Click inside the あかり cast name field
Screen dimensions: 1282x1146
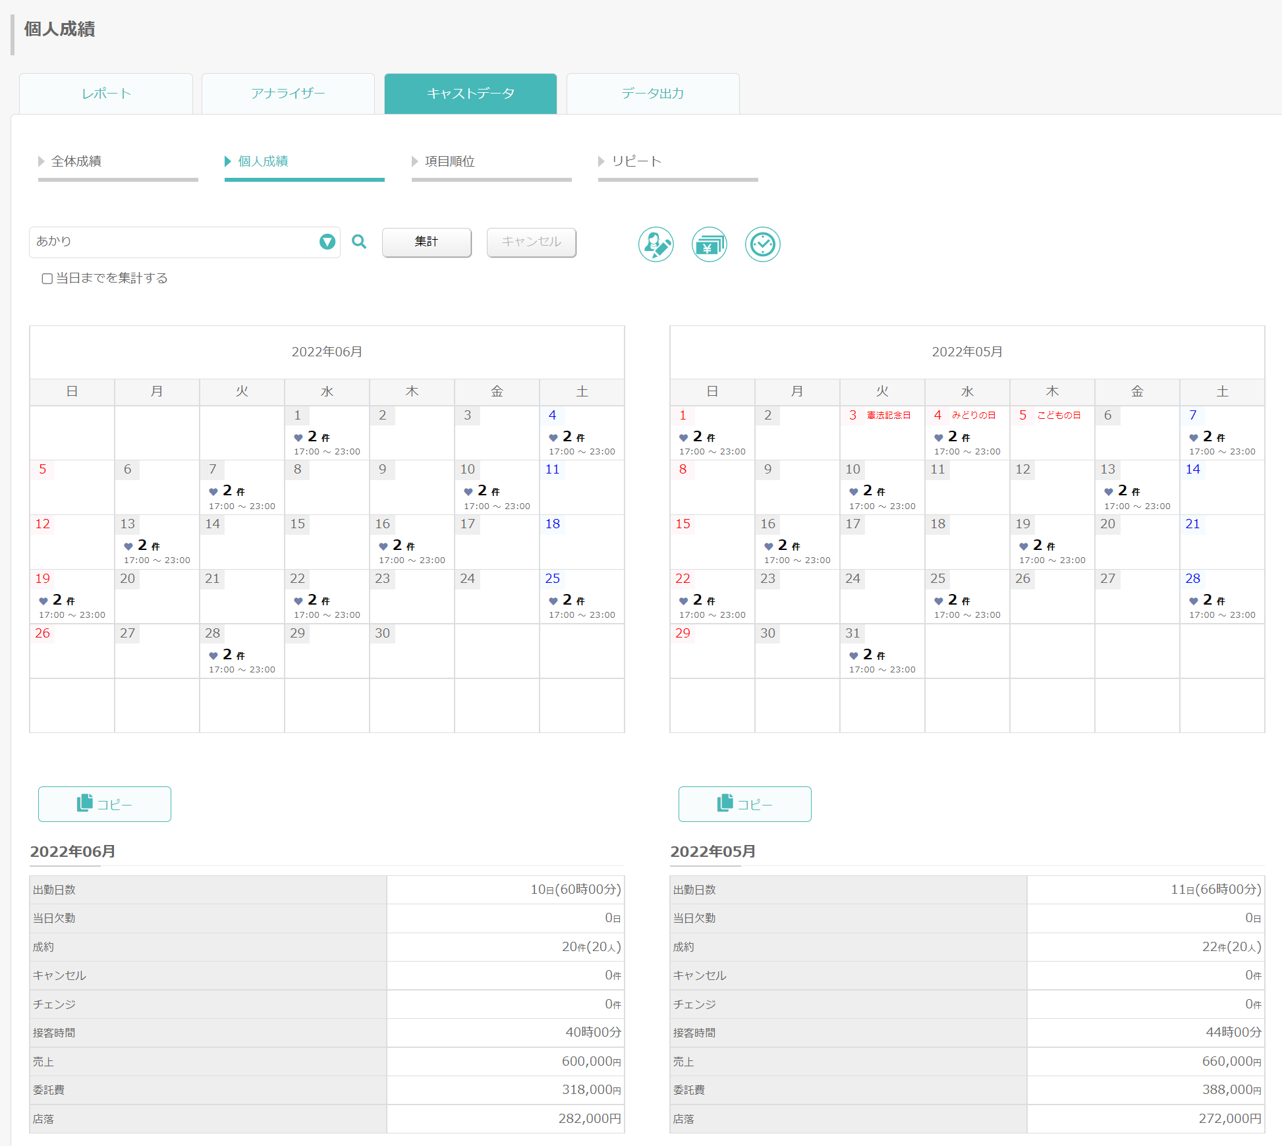(x=175, y=242)
